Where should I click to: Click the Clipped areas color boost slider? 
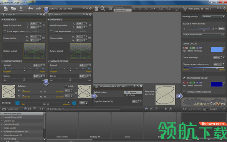tap(204, 68)
